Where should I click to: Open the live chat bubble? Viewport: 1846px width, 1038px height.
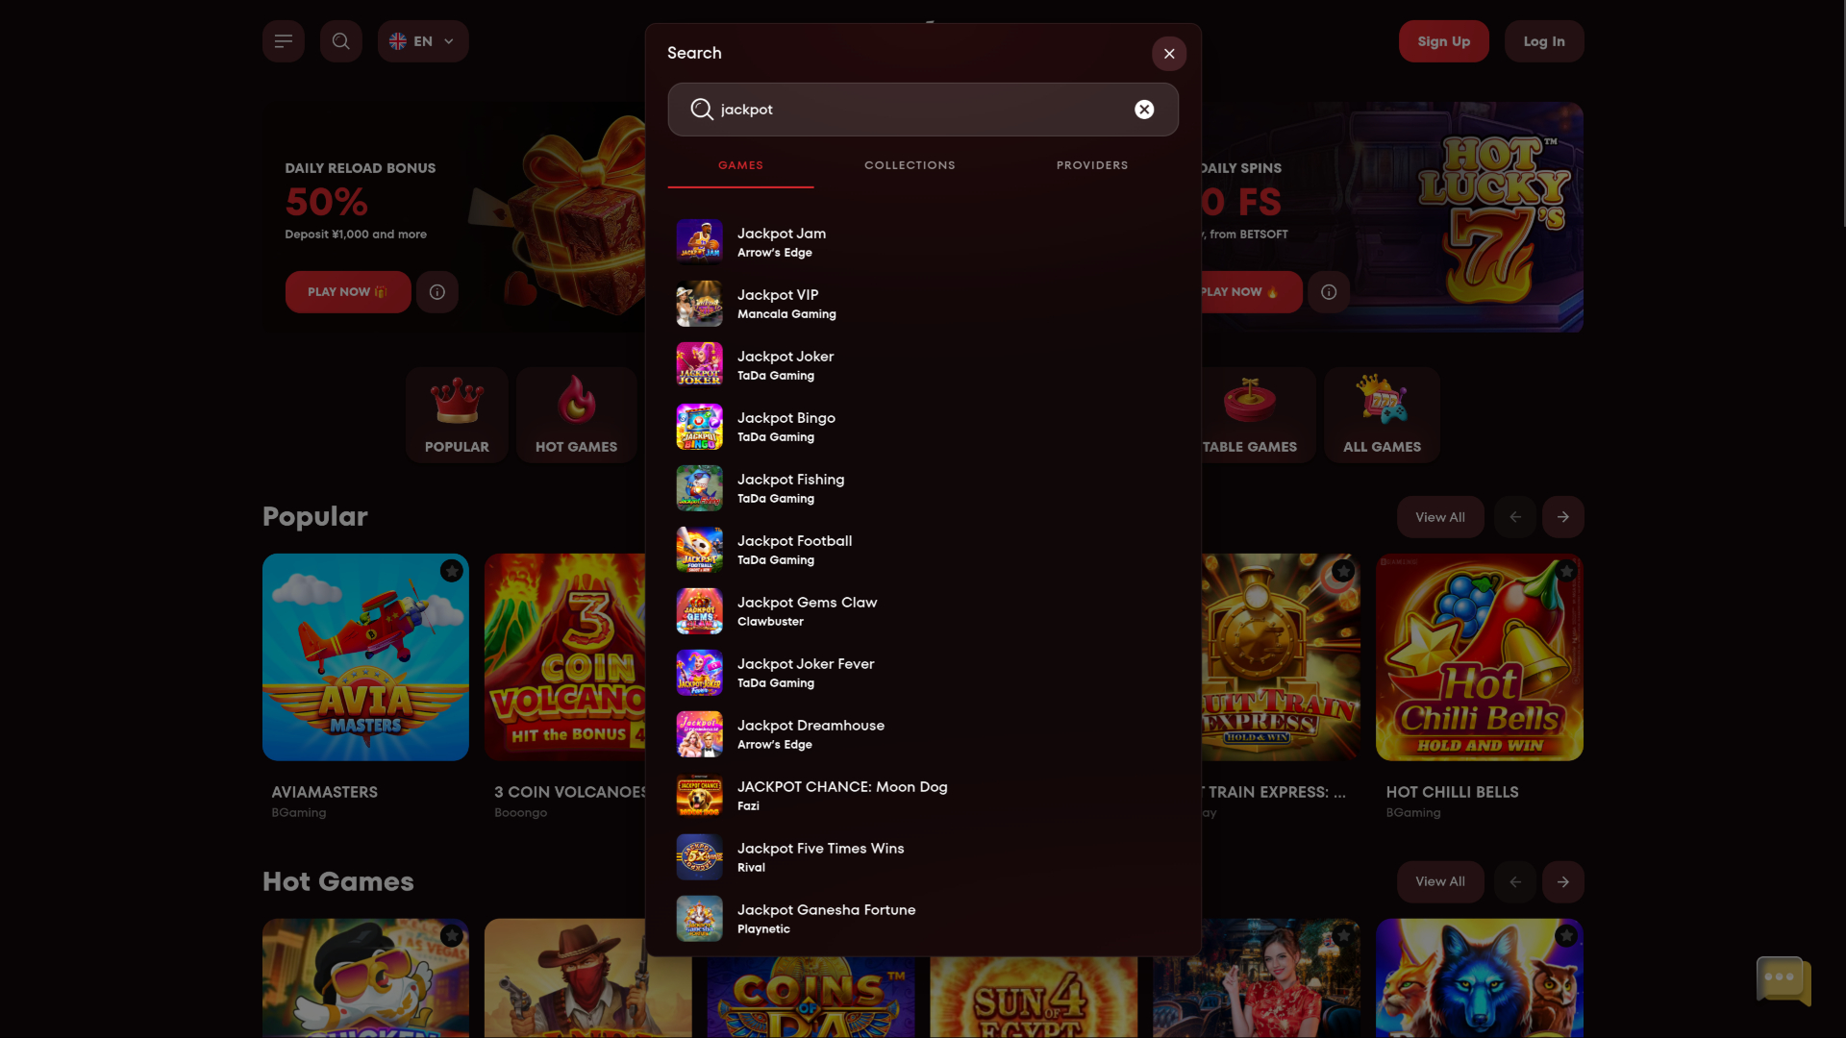(x=1784, y=980)
